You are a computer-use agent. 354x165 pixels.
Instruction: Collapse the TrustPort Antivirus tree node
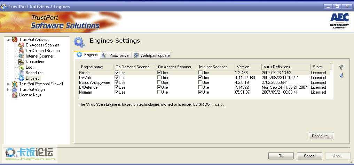[9, 40]
